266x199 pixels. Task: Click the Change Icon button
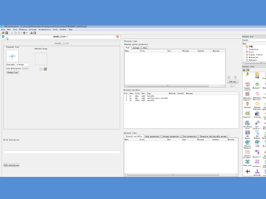point(13,72)
